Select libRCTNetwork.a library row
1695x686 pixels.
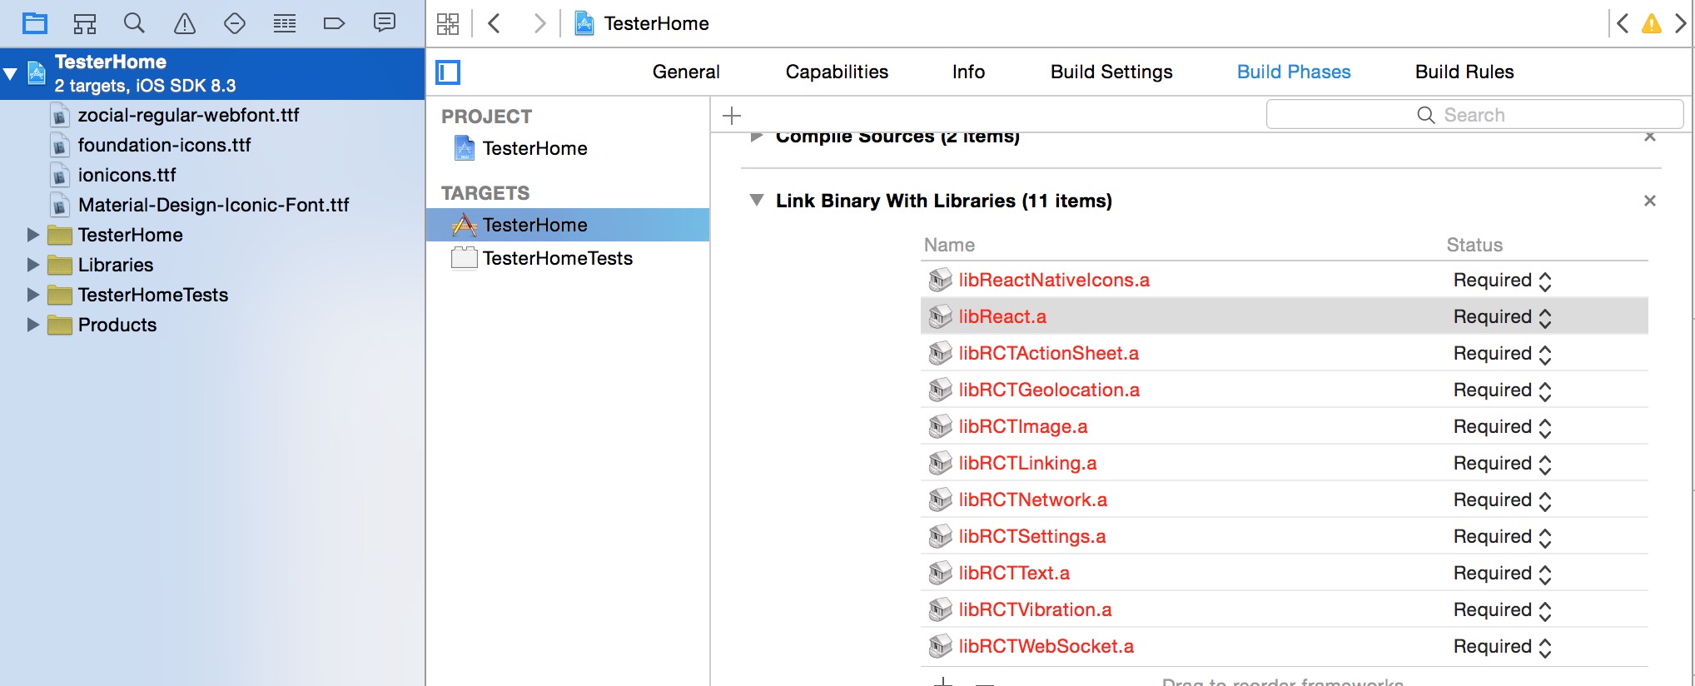point(1284,500)
